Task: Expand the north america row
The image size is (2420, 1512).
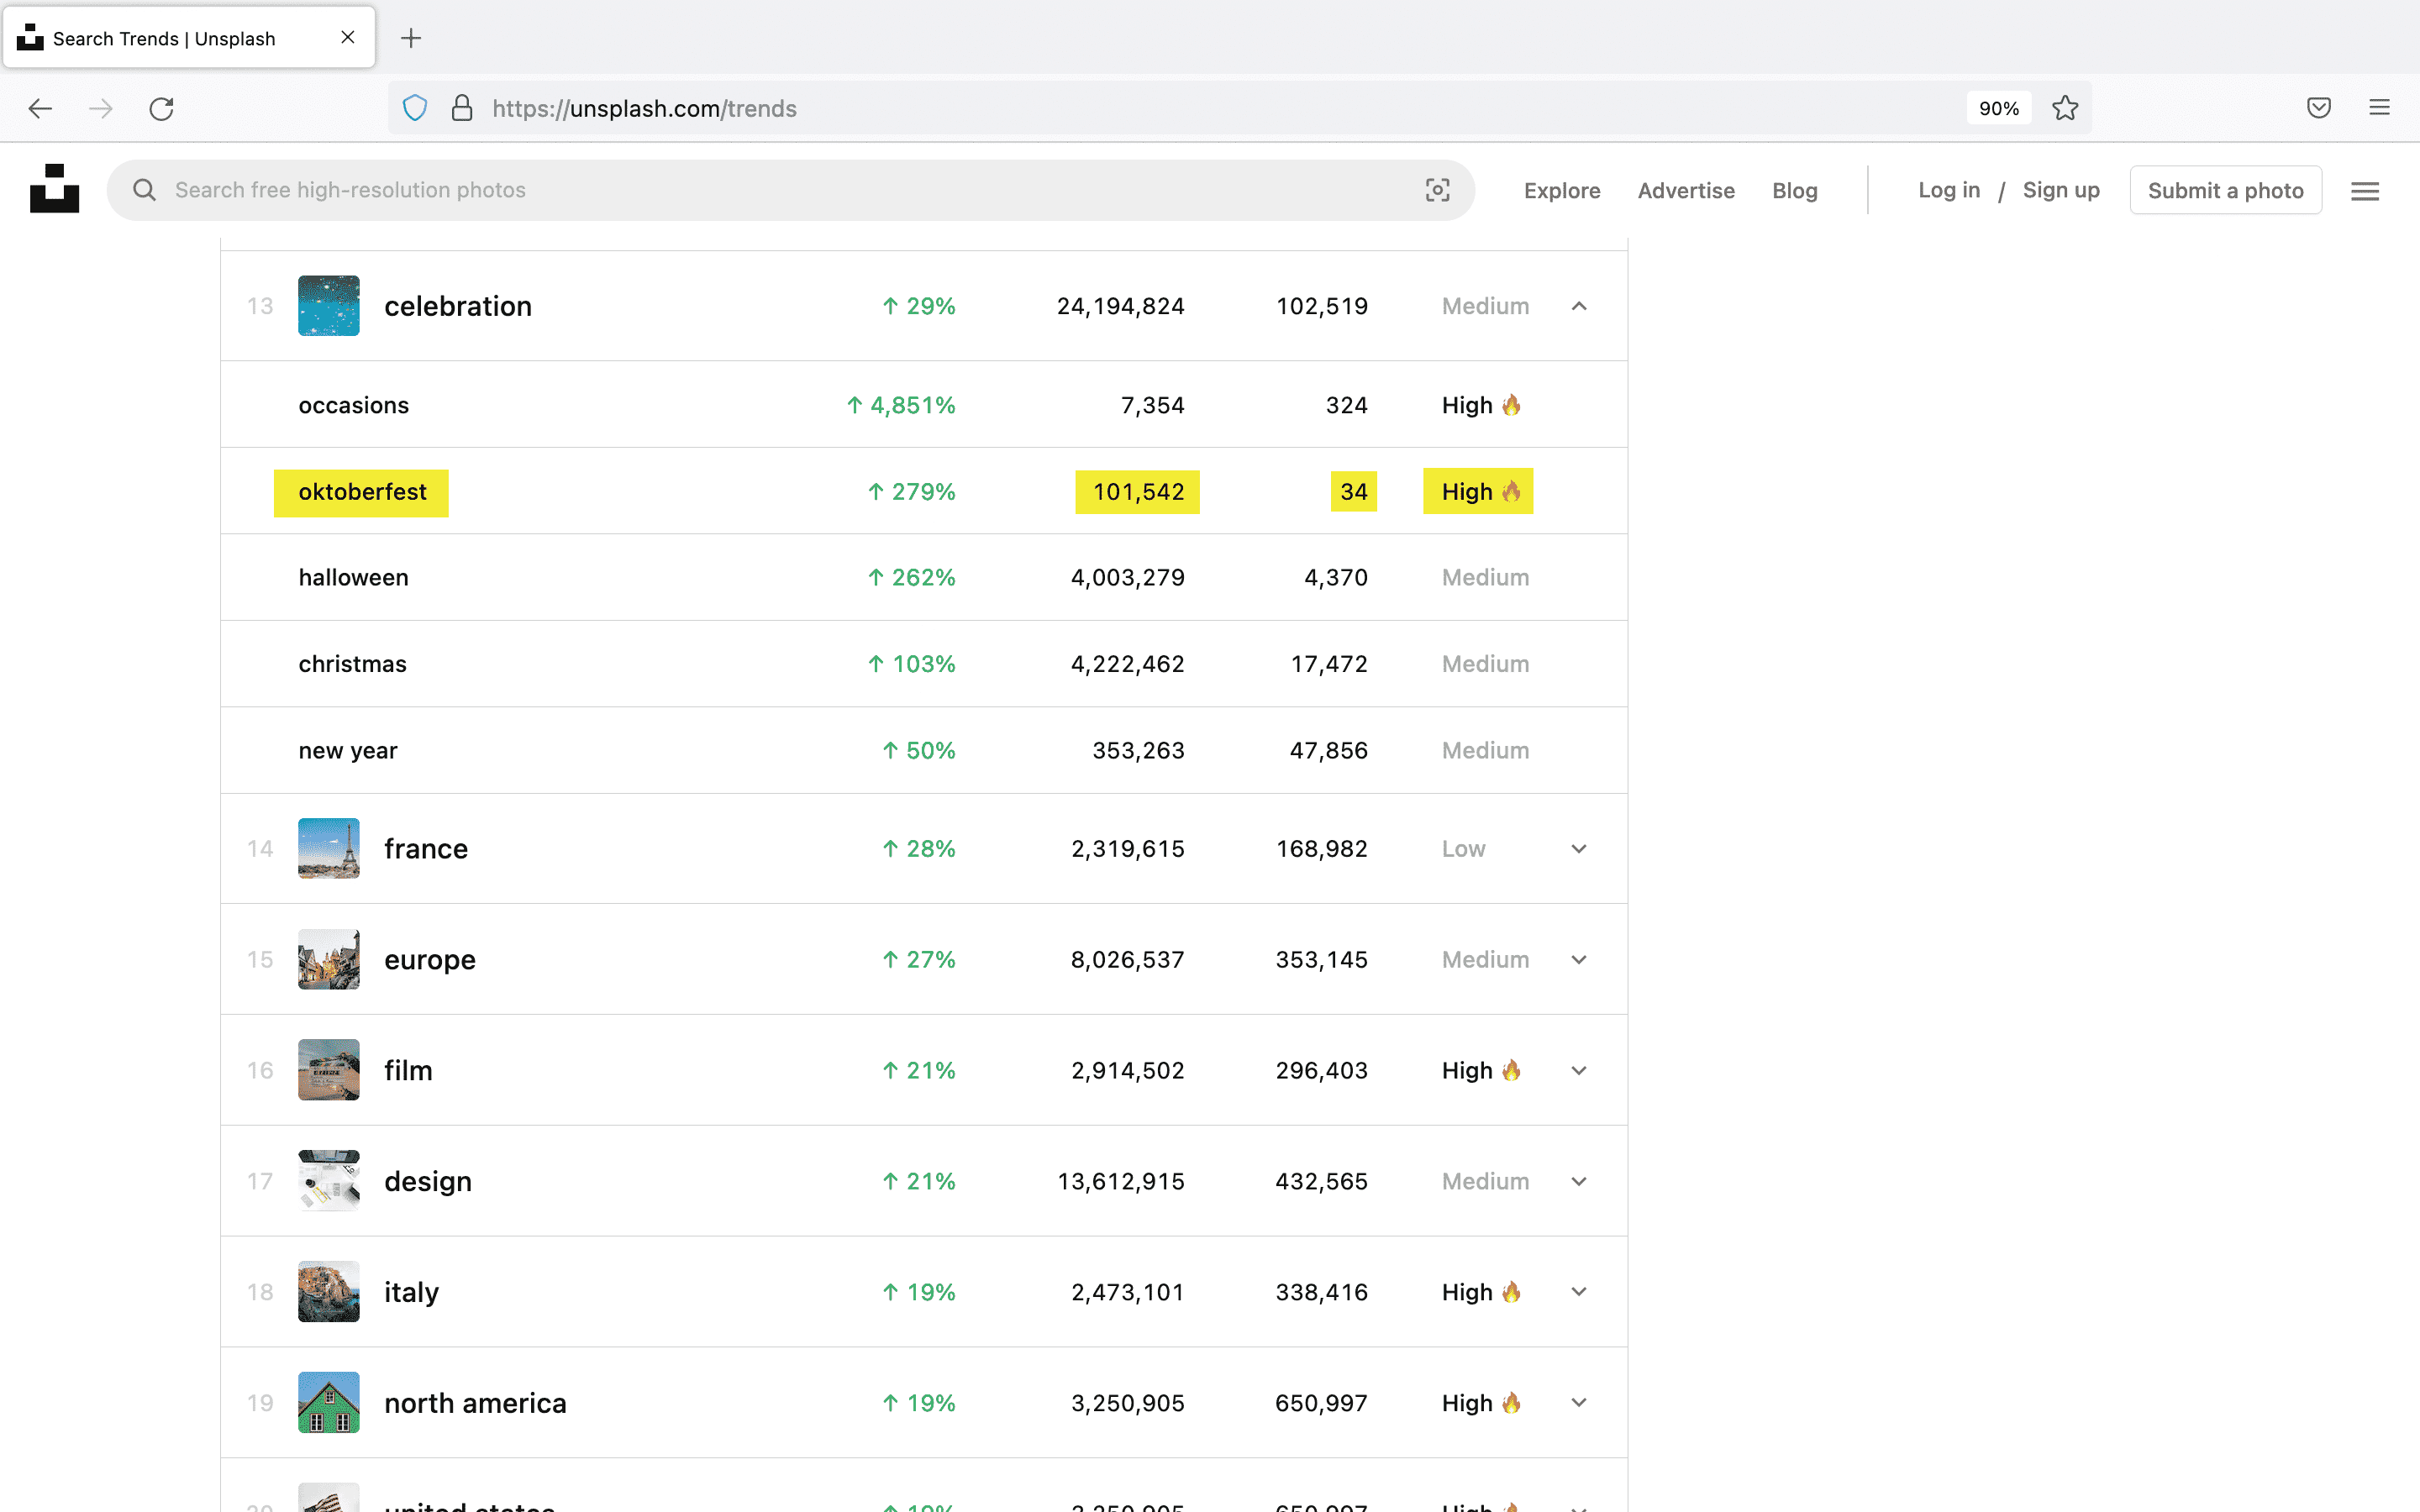Action: tap(1579, 1402)
